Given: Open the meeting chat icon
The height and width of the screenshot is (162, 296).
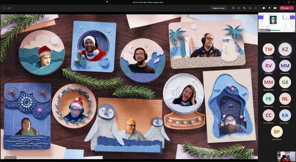Looking at the screenshot, I should [239, 8].
